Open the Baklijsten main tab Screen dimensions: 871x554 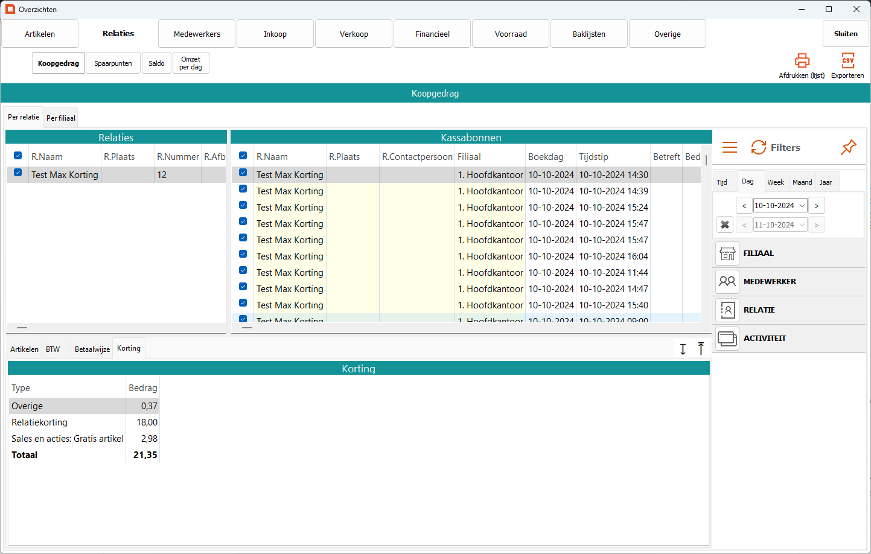coord(589,34)
